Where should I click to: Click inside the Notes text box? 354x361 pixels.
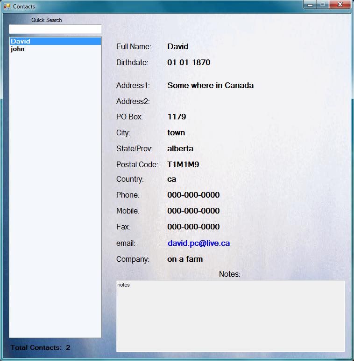pyautogui.click(x=231, y=316)
